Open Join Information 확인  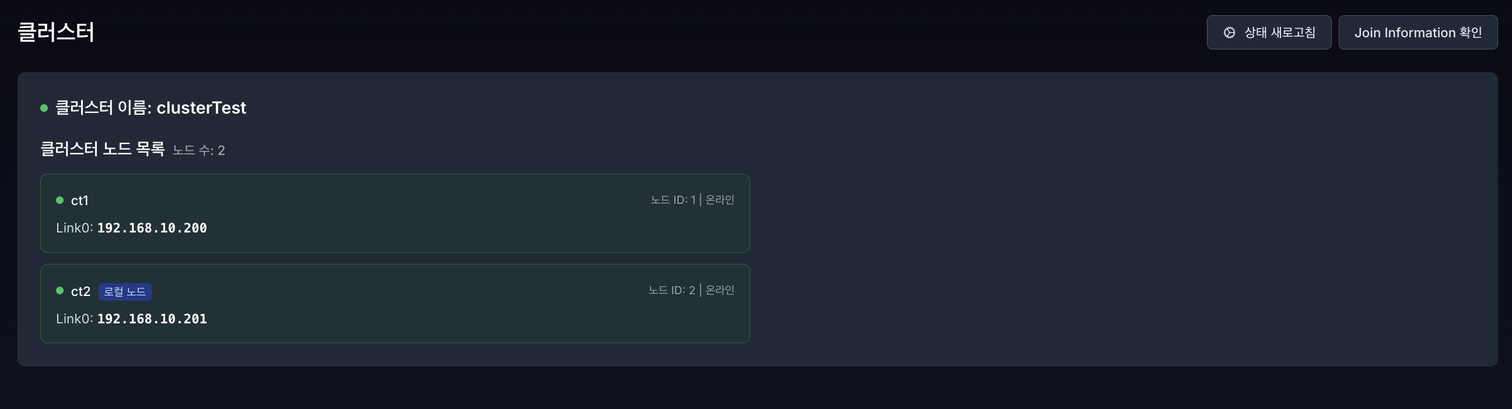tap(1417, 33)
